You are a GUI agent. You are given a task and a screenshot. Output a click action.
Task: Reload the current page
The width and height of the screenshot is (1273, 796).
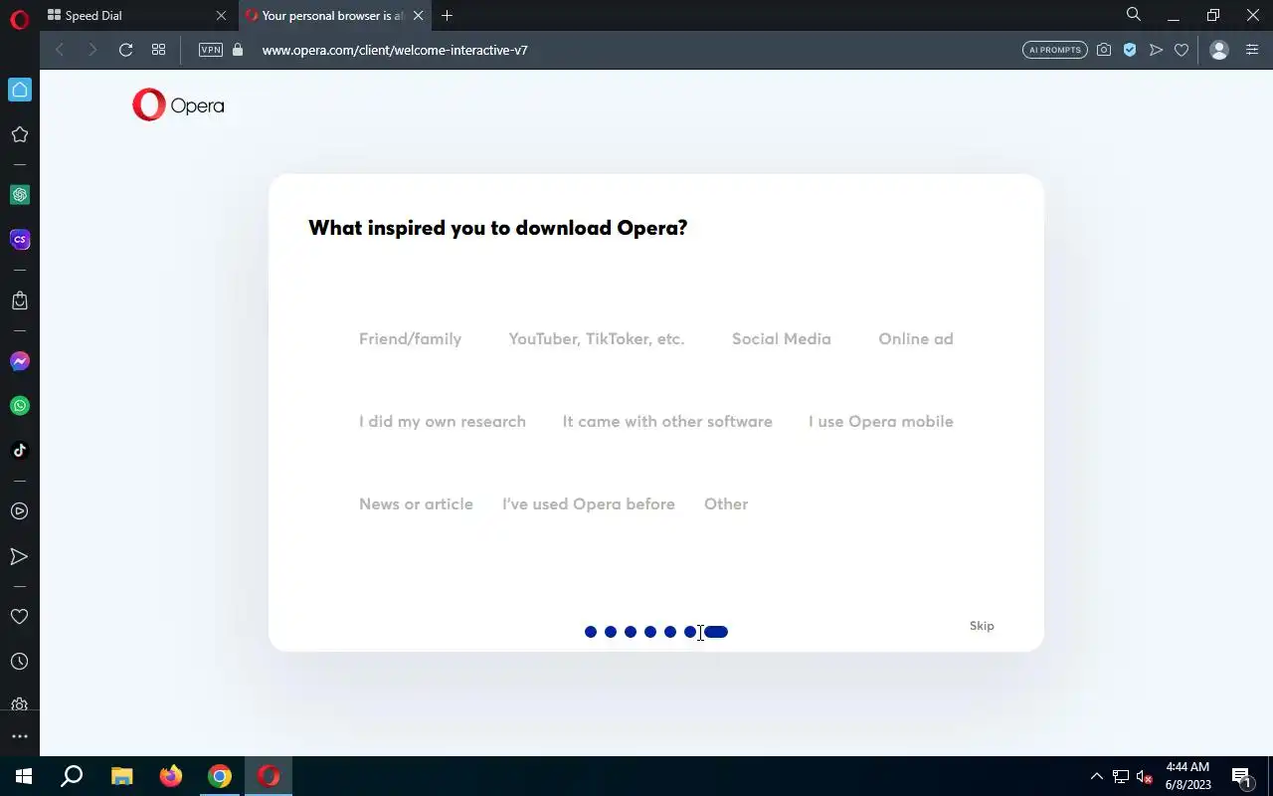(125, 50)
